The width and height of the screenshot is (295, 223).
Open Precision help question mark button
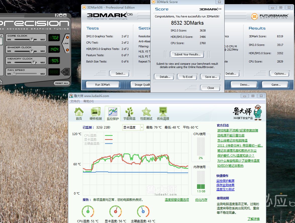pos(57,15)
